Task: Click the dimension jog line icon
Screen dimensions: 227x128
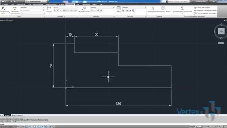Action: pyautogui.click(x=76, y=10)
